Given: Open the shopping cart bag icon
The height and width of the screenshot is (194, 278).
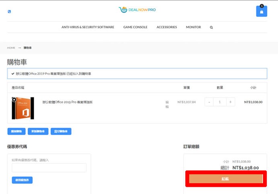Looking at the screenshot, I should pyautogui.click(x=262, y=11).
